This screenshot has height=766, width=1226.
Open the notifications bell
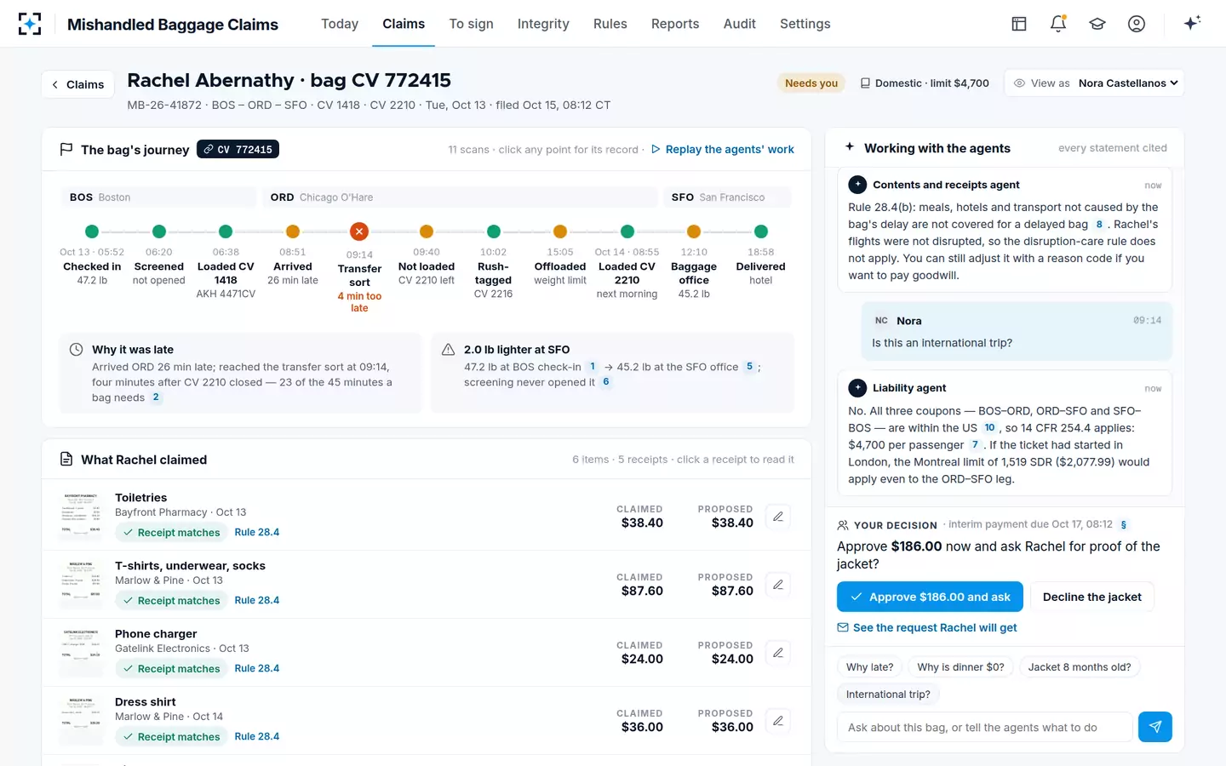coord(1058,24)
